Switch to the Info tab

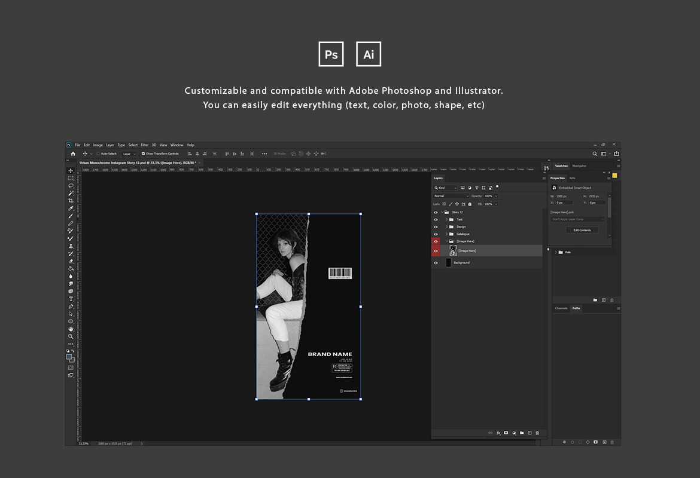pos(573,178)
